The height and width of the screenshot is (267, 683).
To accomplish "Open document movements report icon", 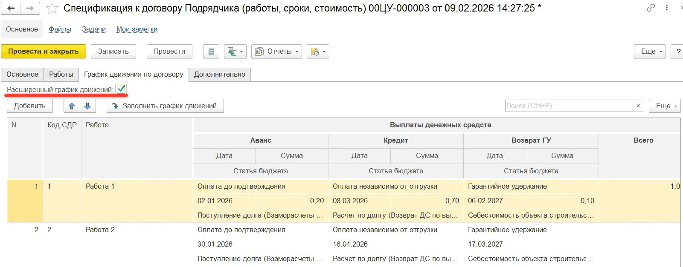I will tap(211, 52).
